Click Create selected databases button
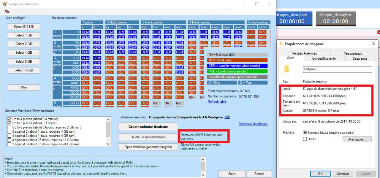380x178 pixels. pos(148,127)
